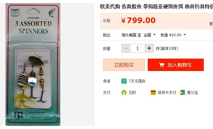This screenshot has width=213, height=129.
Task: Click the 7天无理由 promise link
Action: [137, 81]
